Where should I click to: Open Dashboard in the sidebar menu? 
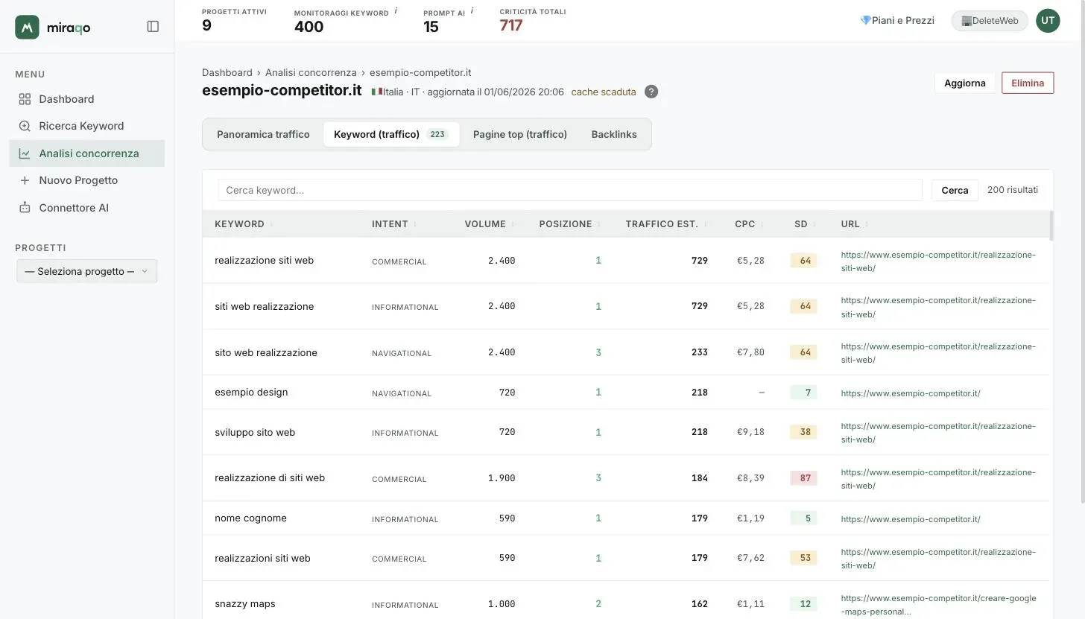[87, 99]
